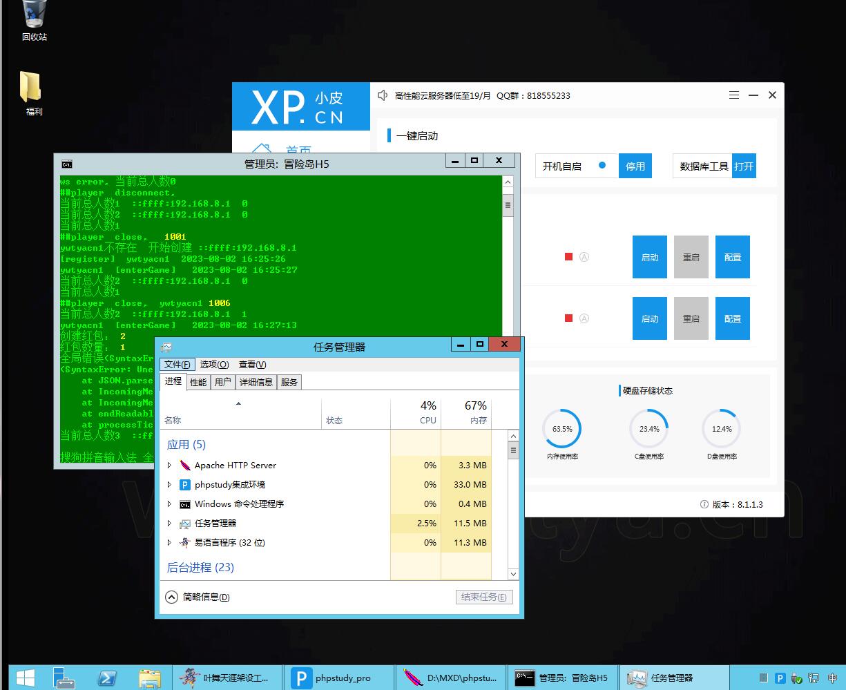Viewport: 846px width, 690px height.
Task: Click red stop status square in first service row
Action: (x=568, y=257)
